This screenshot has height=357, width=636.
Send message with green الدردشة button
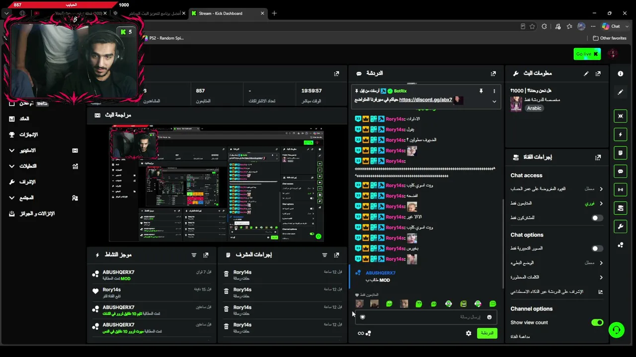tap(487, 333)
